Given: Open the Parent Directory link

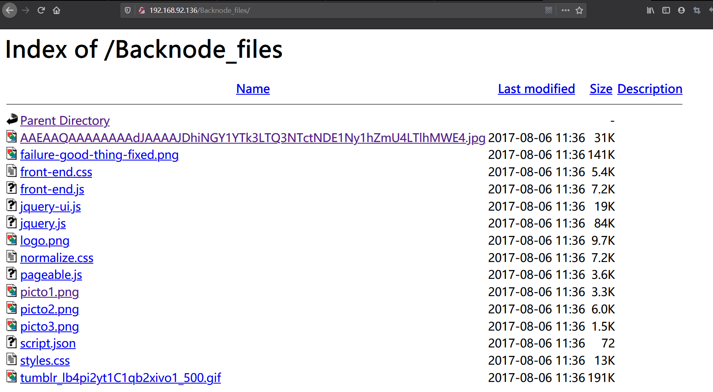Looking at the screenshot, I should click(x=65, y=121).
